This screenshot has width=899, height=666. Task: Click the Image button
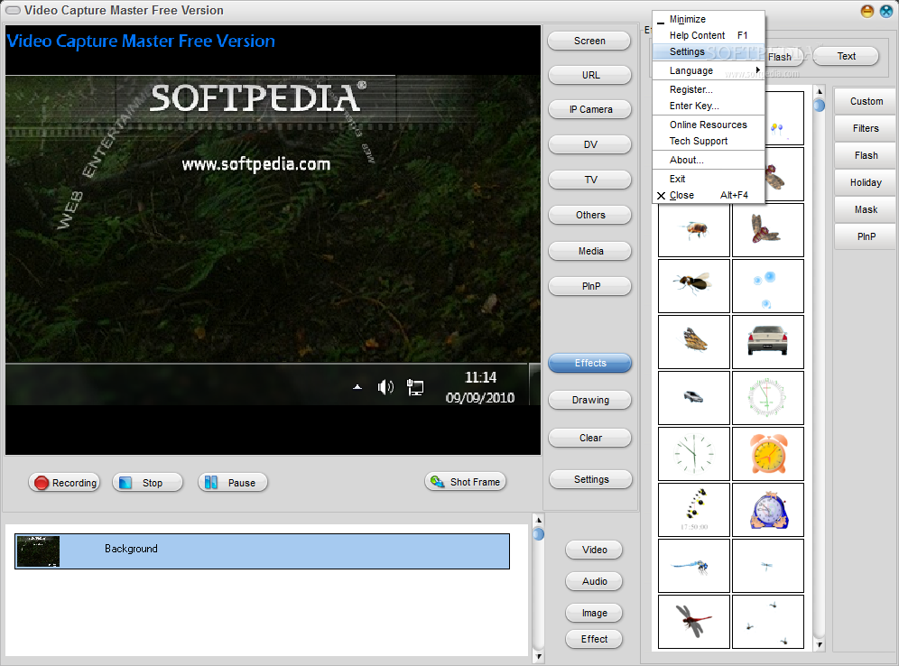click(x=594, y=613)
